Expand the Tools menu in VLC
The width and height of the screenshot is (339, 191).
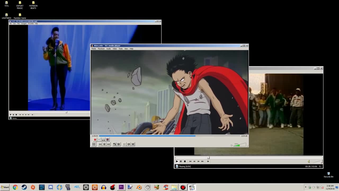[121, 49]
